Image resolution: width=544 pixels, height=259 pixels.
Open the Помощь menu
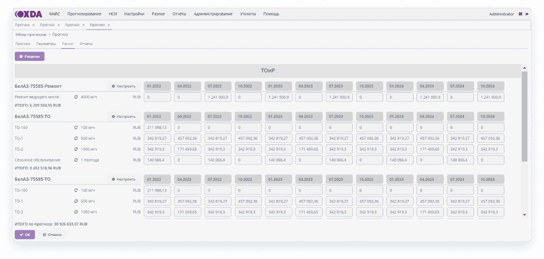pos(271,14)
